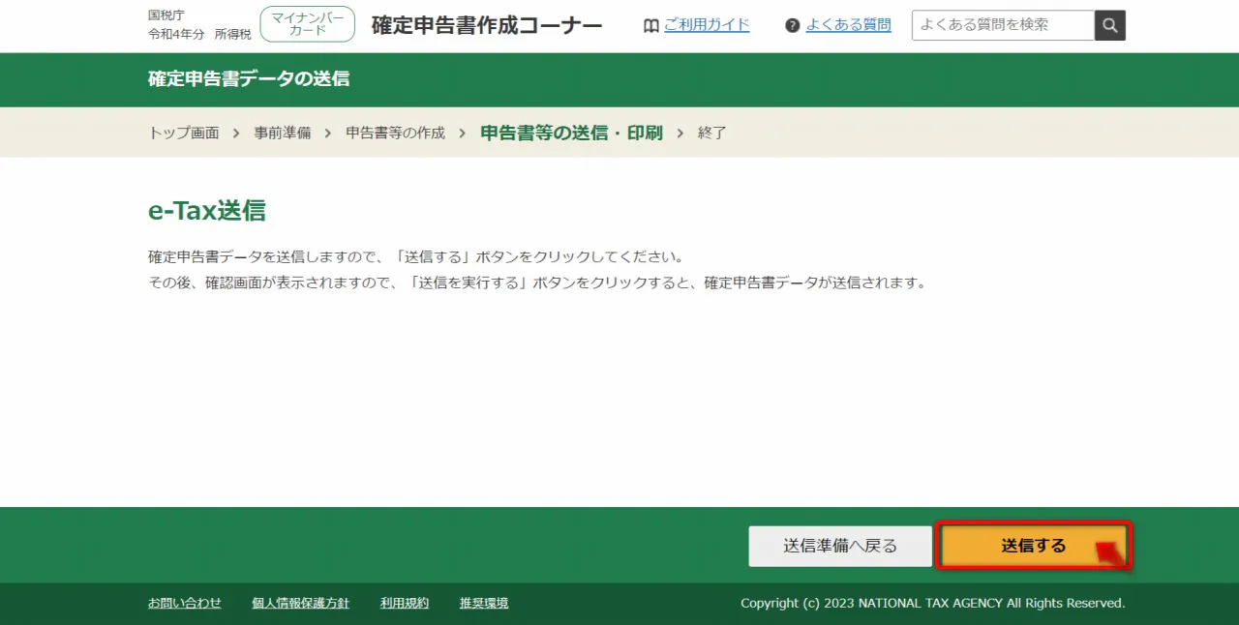The height and width of the screenshot is (625, 1239).
Task: Open the ご利用ガイド link
Action: coord(707,25)
